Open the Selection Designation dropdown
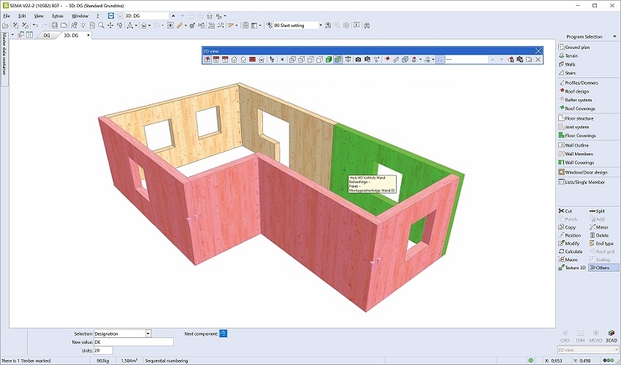Viewport: 621px width, 365px height. [x=148, y=334]
